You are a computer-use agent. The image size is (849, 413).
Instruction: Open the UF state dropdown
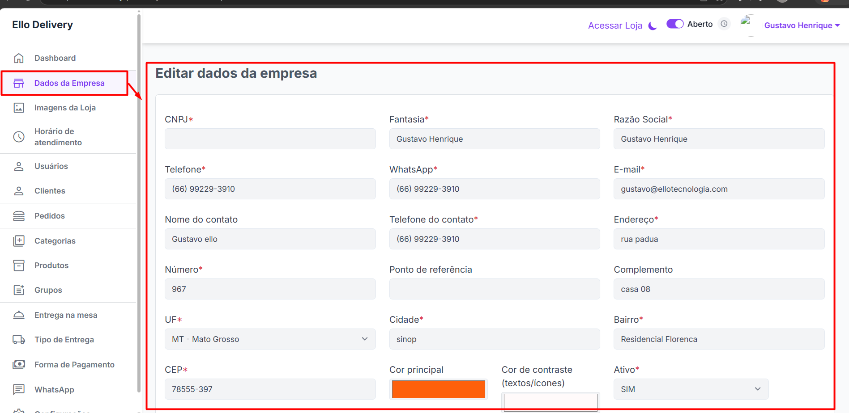pyautogui.click(x=270, y=339)
